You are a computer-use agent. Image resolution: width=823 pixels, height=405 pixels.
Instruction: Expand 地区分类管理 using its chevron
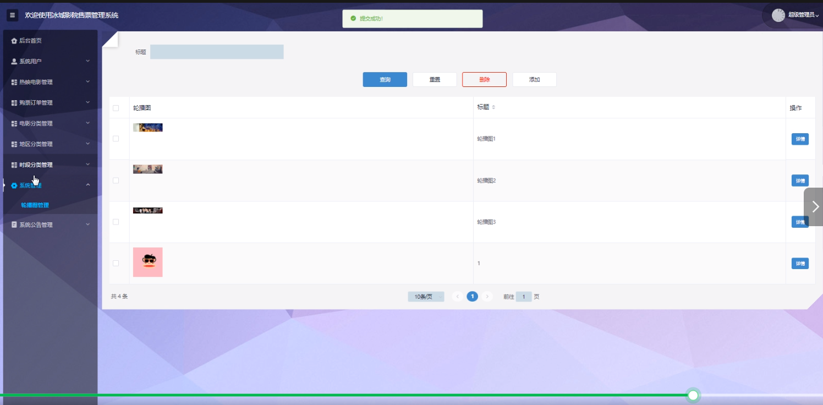[88, 144]
